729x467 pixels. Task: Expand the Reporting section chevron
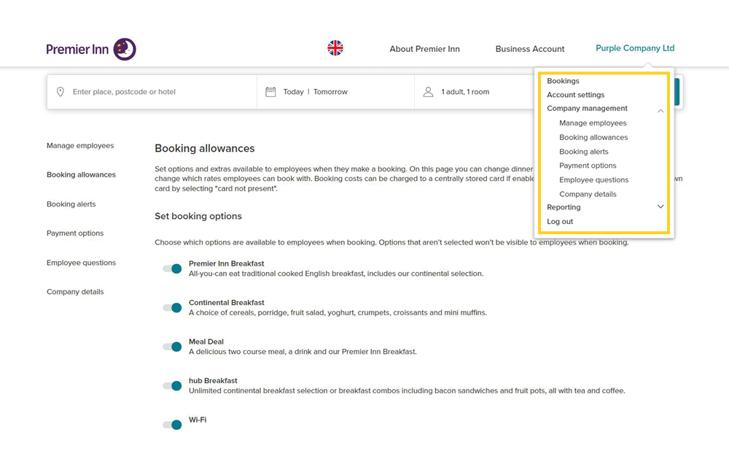pyautogui.click(x=660, y=207)
